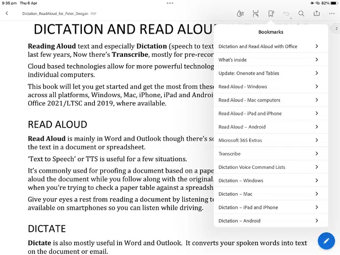
Task: Open the page view settings icon
Action: tap(256, 14)
